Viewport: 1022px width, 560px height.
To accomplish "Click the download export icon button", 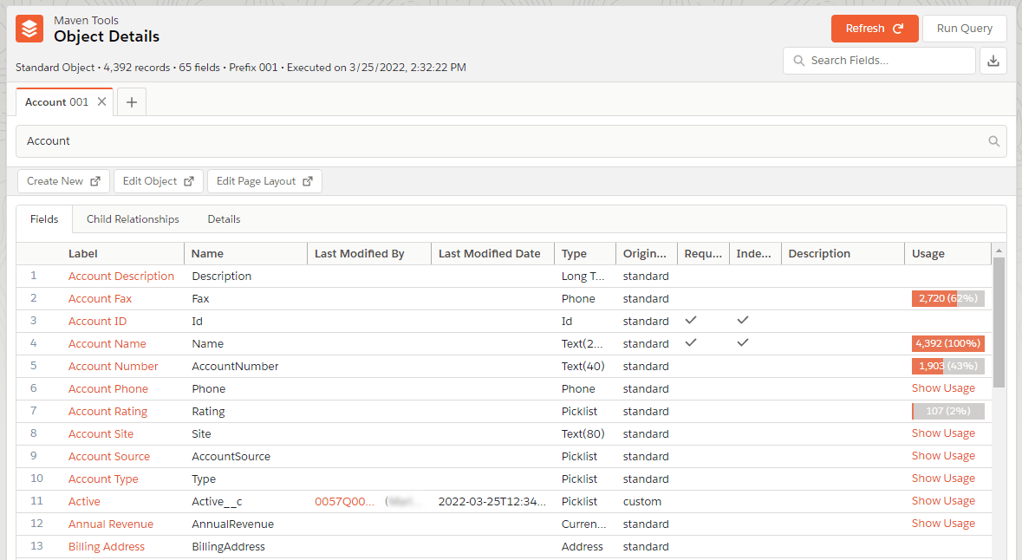I will click(x=993, y=61).
